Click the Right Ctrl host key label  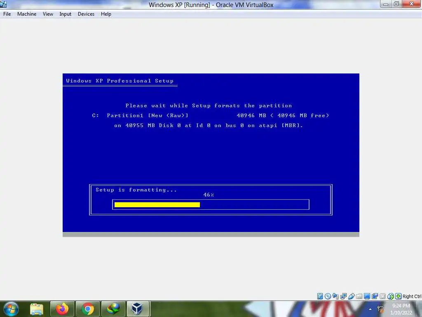coord(412,296)
